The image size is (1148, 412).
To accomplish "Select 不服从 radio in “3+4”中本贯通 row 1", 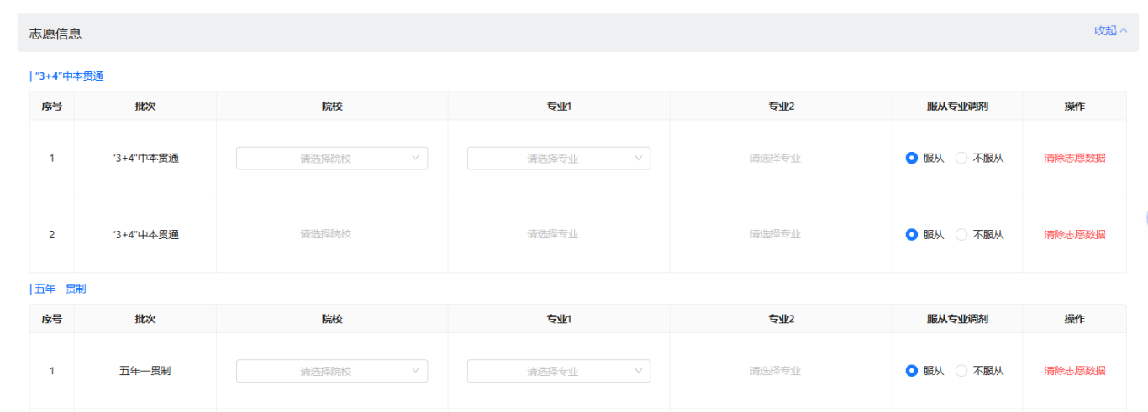I will (x=962, y=158).
